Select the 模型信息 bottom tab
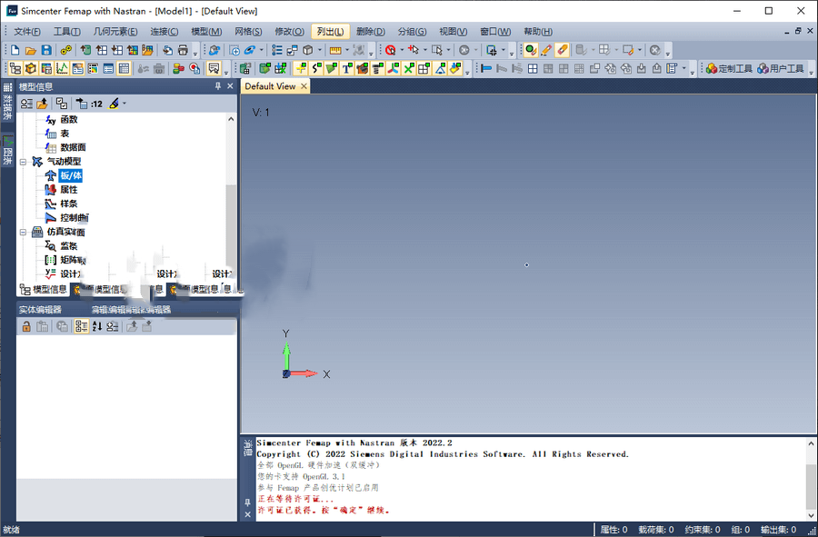Viewport: 818px width, 537px height. click(x=44, y=289)
